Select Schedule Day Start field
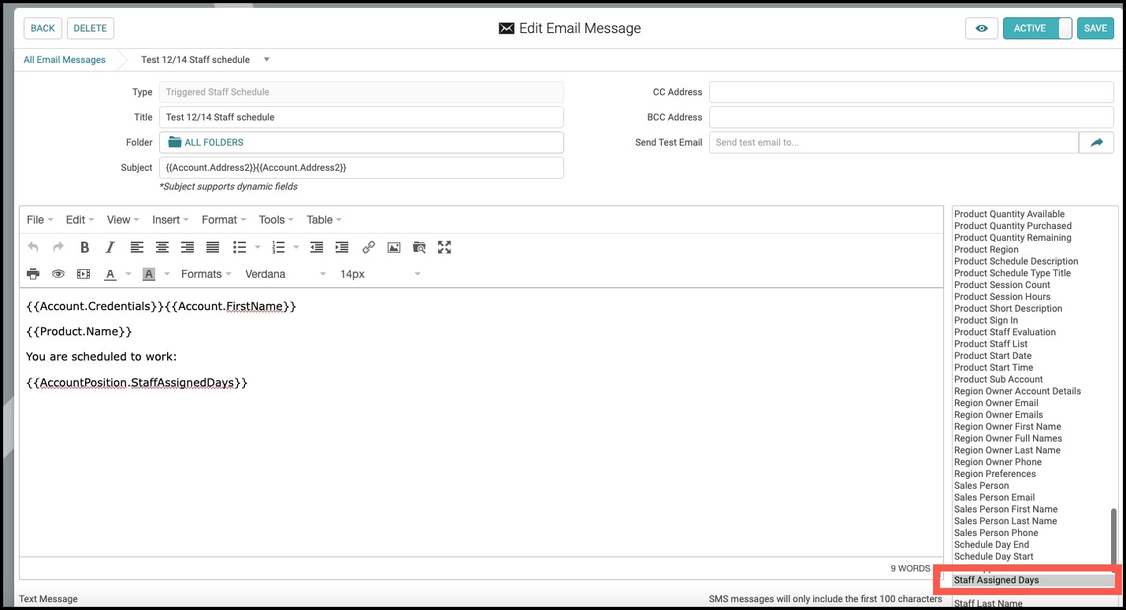This screenshot has height=610, width=1126. point(994,556)
